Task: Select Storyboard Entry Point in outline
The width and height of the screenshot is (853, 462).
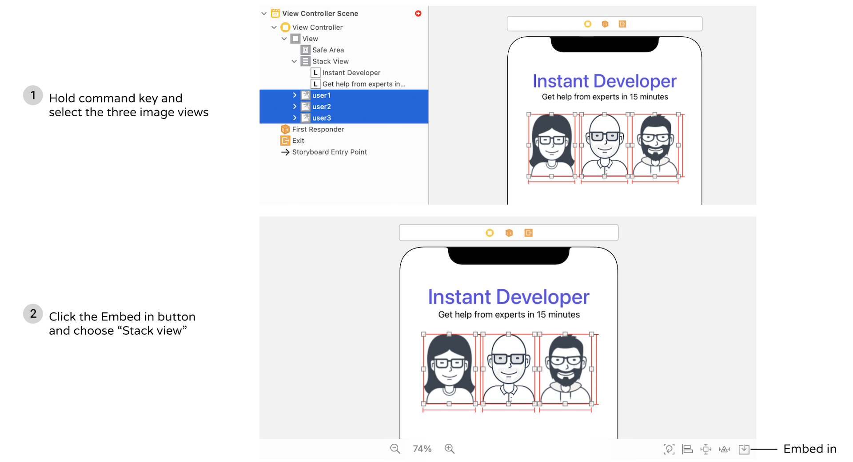Action: 329,152
